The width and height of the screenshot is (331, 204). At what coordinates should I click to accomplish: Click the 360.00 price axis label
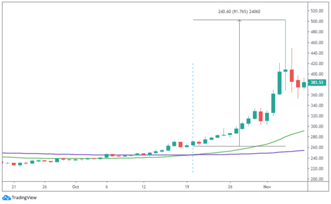[317, 95]
